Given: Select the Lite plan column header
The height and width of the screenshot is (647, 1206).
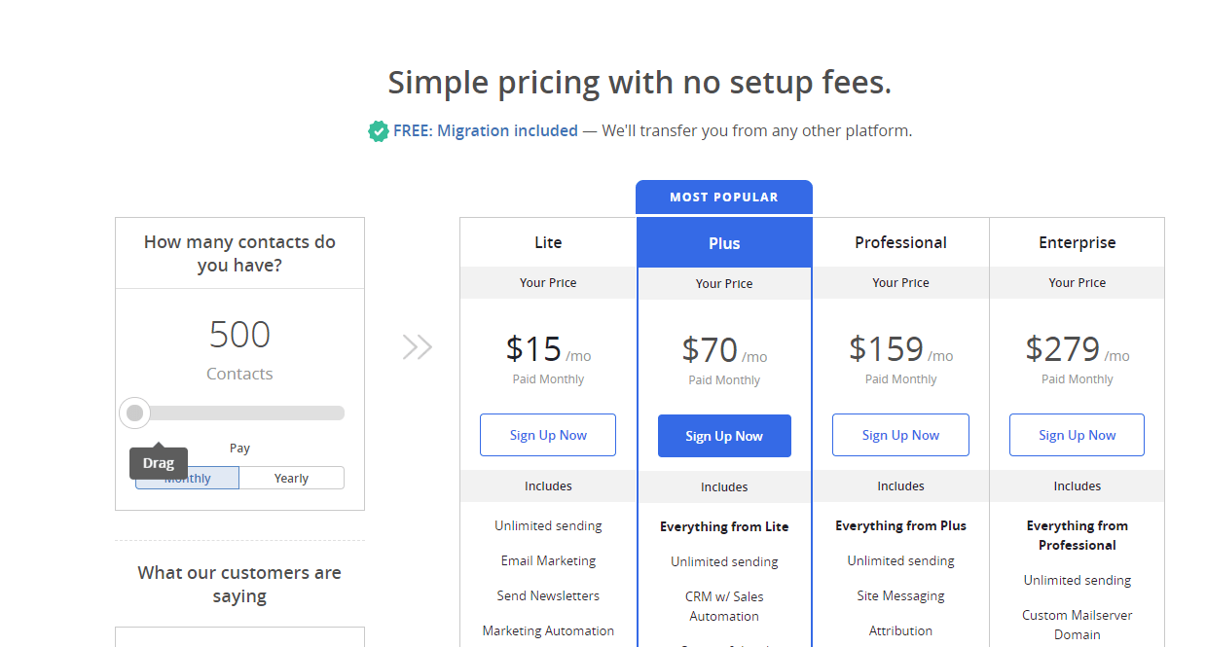Looking at the screenshot, I should pos(548,242).
